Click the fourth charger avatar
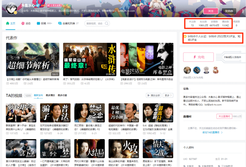Viewport: 246px width, 167px height. [x=216, y=70]
